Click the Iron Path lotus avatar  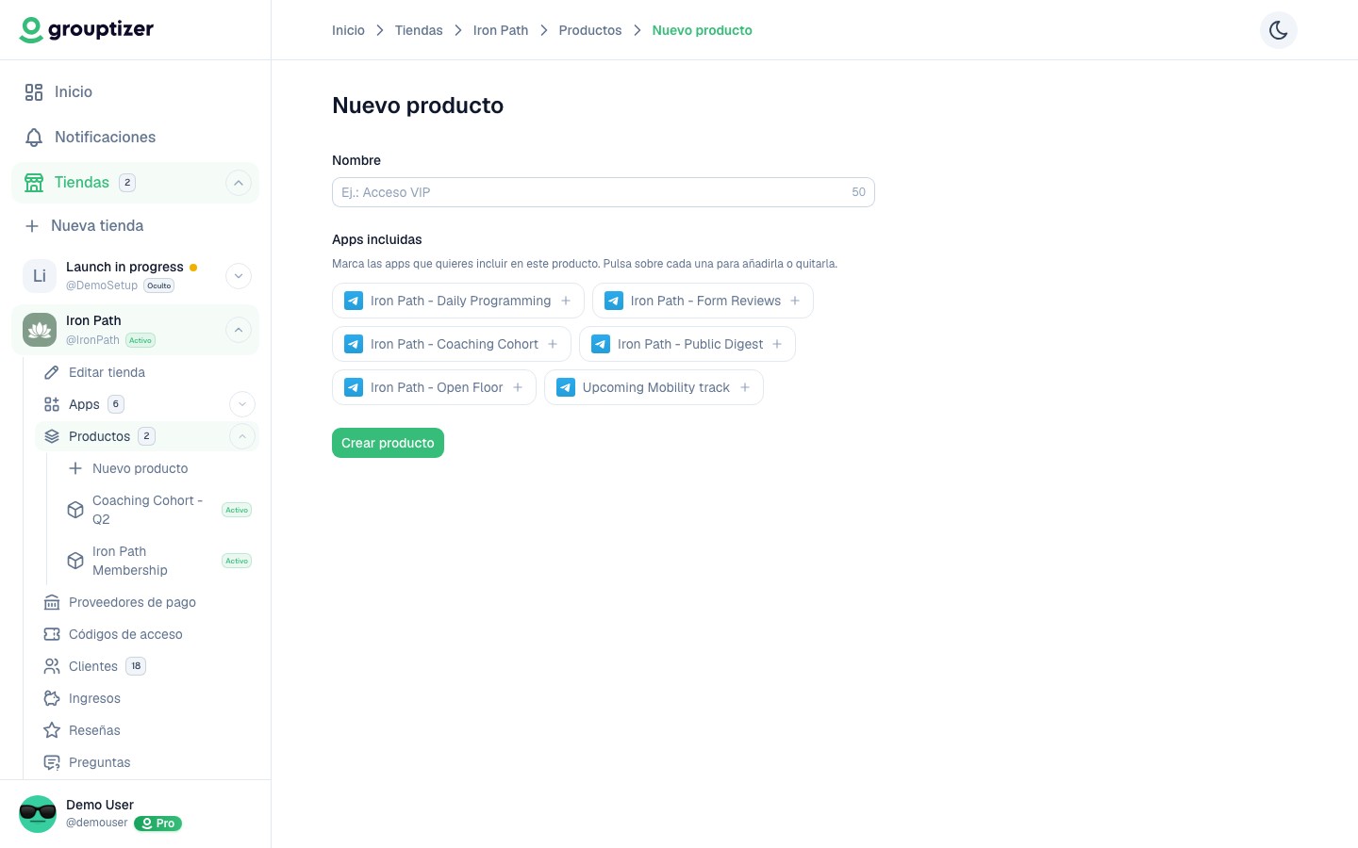tap(40, 330)
